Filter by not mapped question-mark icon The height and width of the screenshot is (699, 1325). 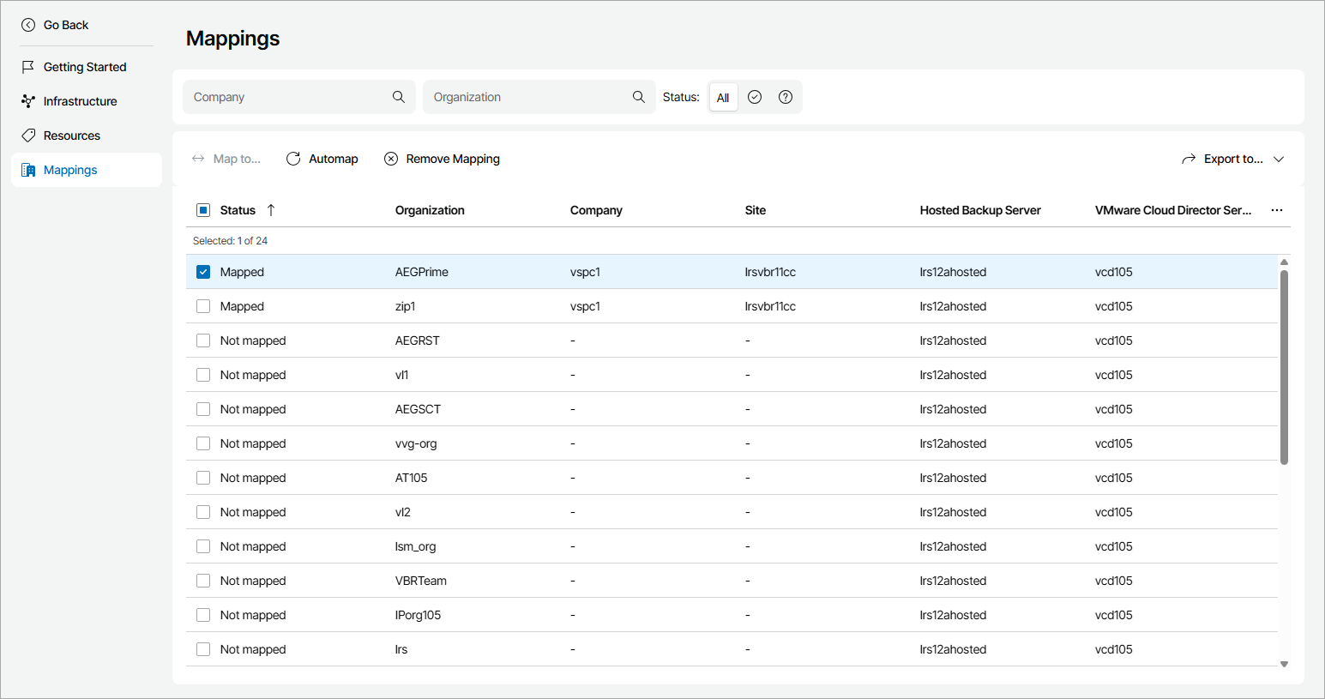click(786, 97)
